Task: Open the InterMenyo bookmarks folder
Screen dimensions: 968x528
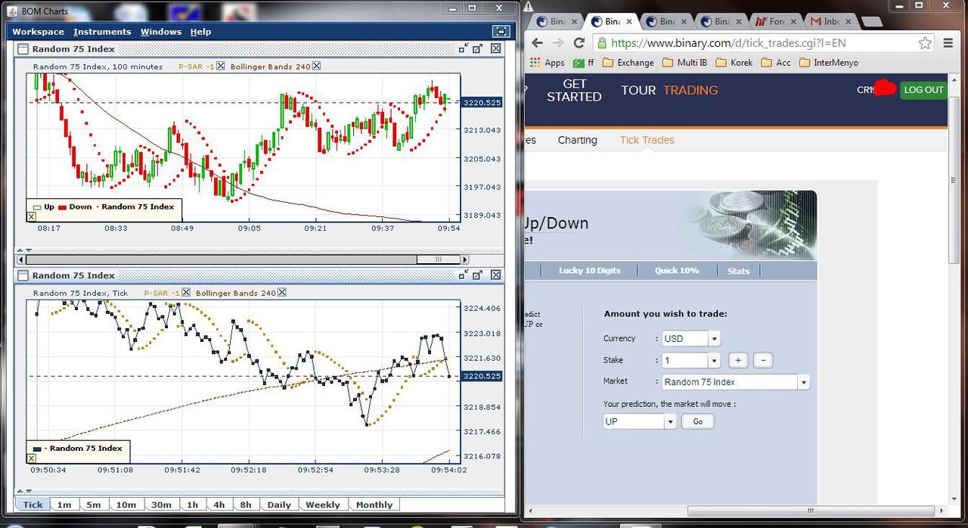Action: pos(828,63)
